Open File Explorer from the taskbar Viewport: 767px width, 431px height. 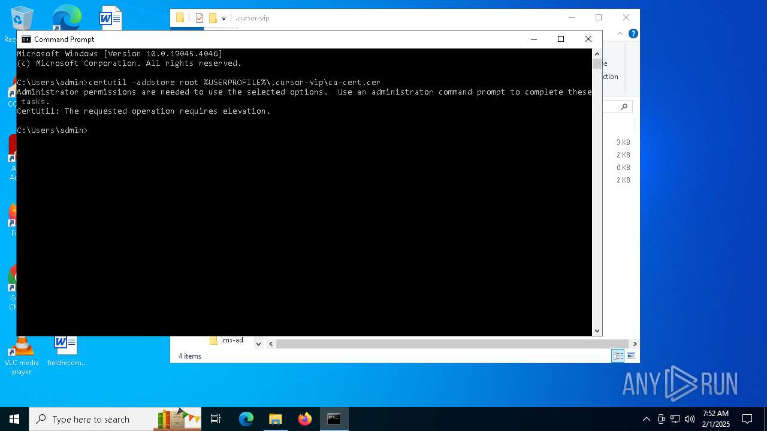(276, 419)
